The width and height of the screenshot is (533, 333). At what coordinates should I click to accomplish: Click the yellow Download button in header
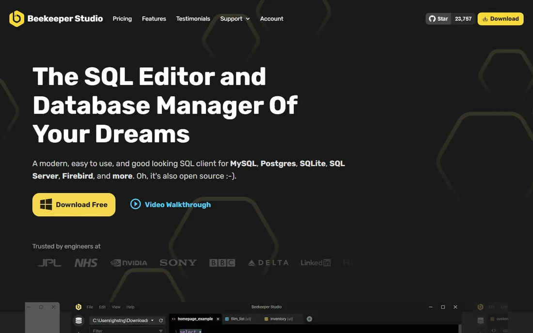click(x=501, y=19)
